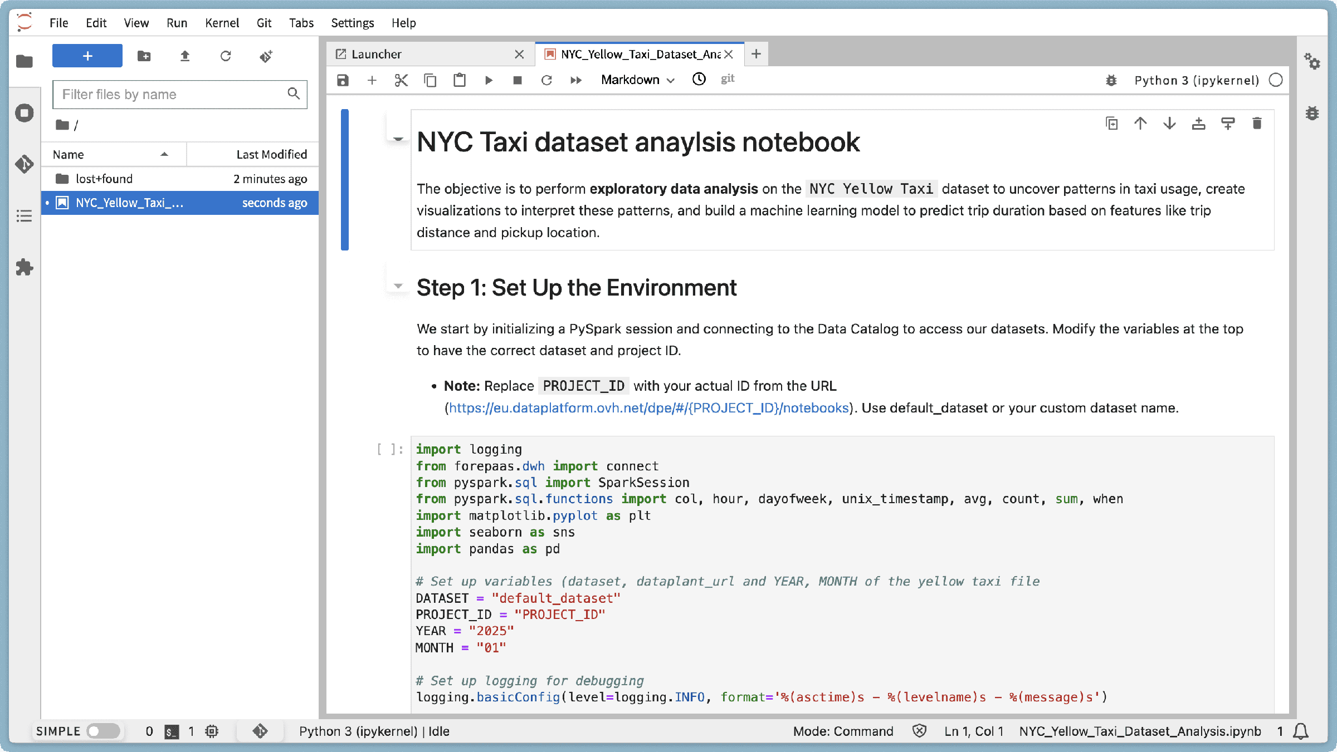Click the git label in notebook toolbar
This screenshot has height=752, width=1337.
click(728, 79)
